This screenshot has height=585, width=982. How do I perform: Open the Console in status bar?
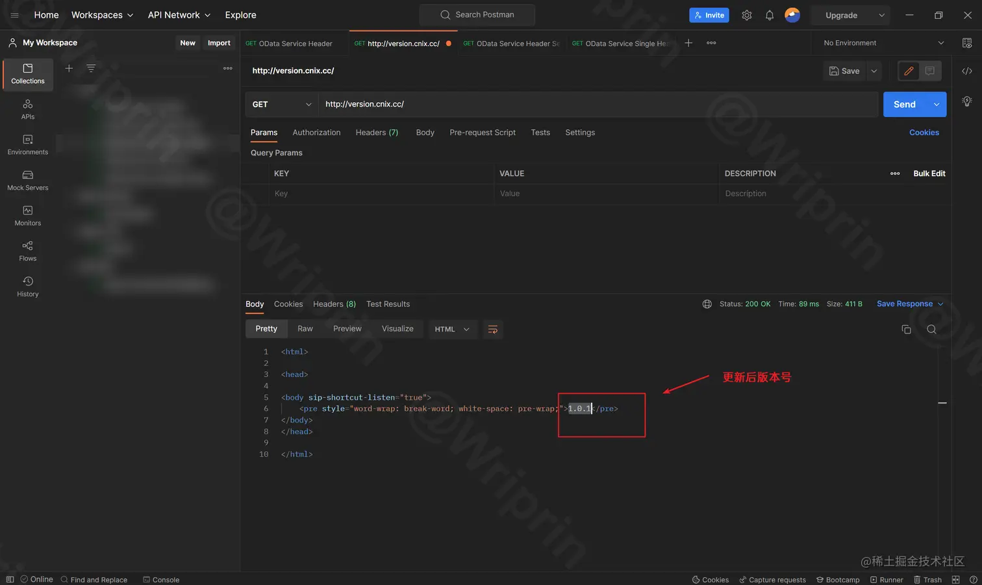click(161, 580)
